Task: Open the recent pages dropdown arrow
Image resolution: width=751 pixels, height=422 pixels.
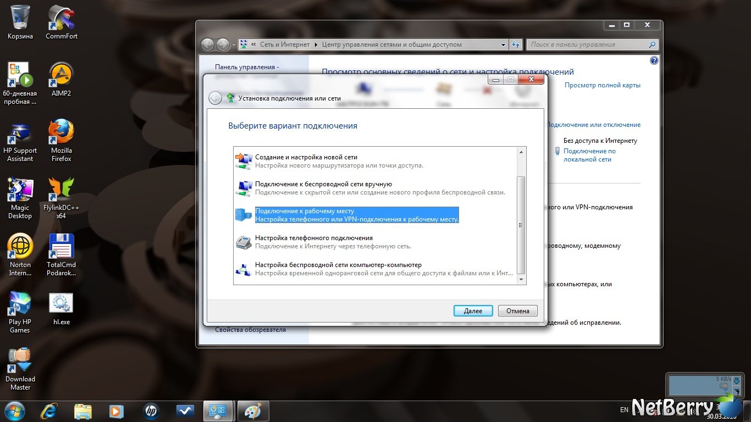Action: click(234, 45)
